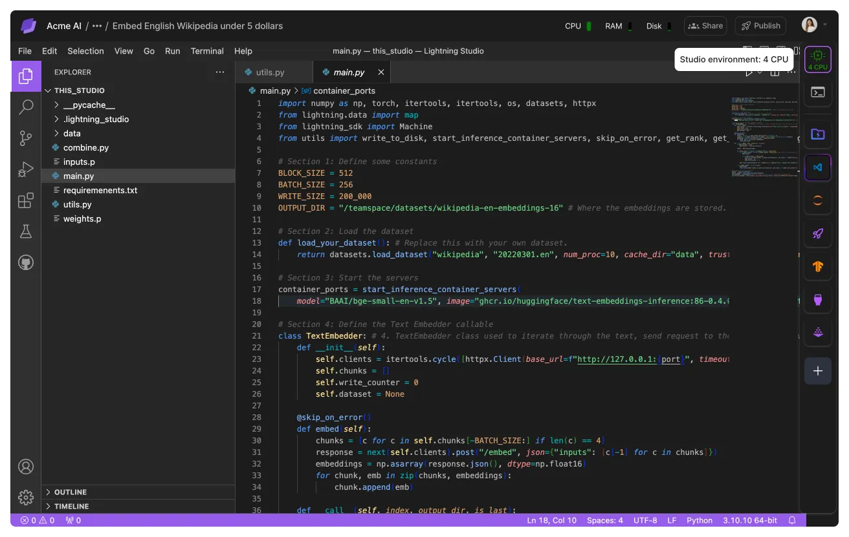This screenshot has height=537, width=849.
Task: Open the notifications bell in status bar
Action: 791,520
